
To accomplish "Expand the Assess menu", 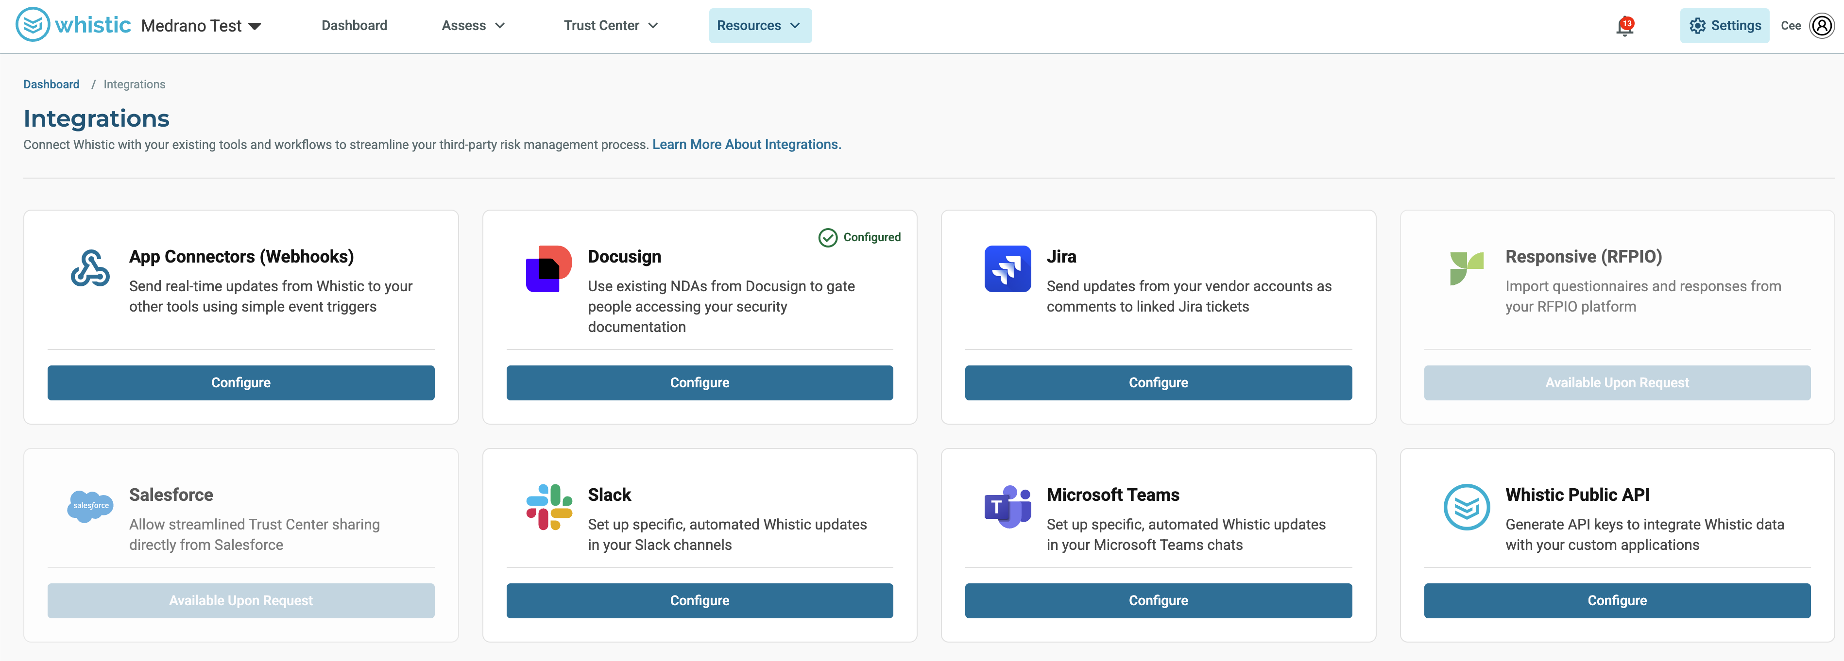I will [x=473, y=26].
